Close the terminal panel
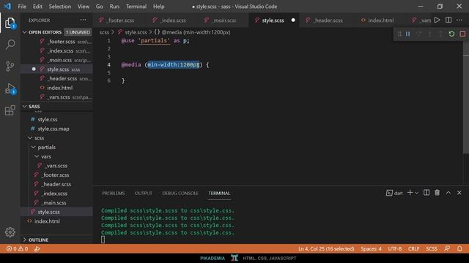 click(459, 193)
